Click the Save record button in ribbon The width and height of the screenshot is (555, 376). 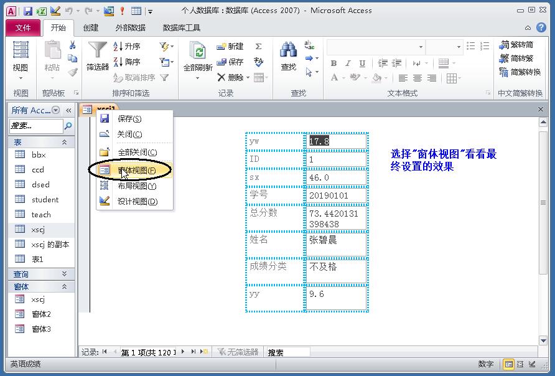(230, 62)
